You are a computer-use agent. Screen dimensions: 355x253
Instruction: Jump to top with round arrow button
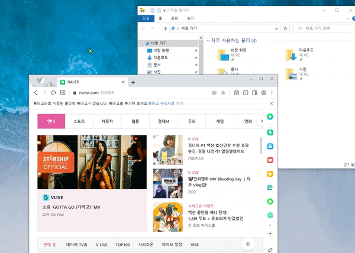248,244
